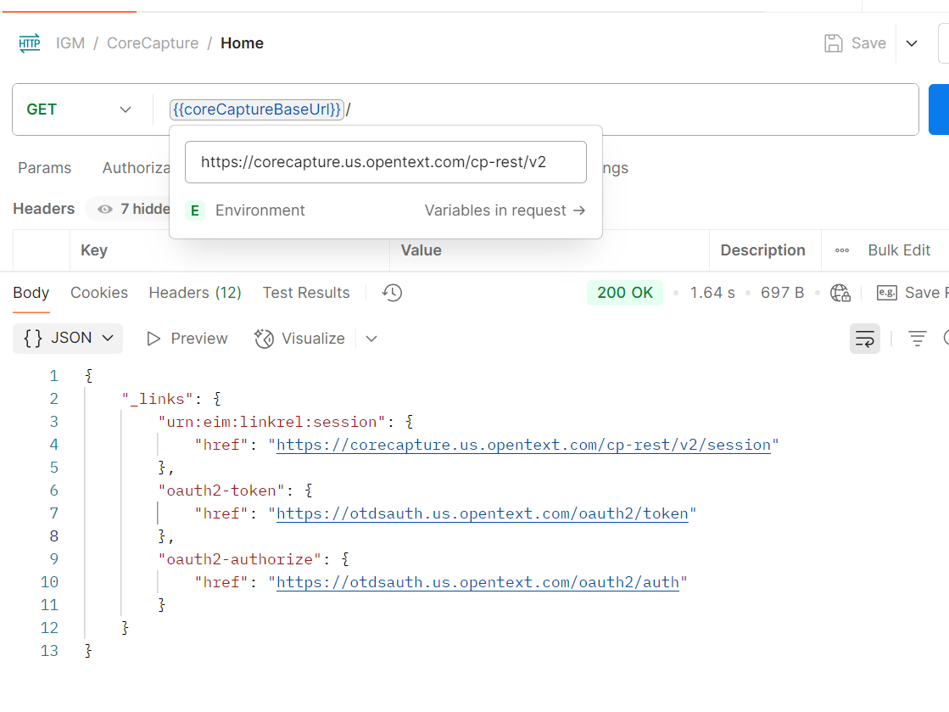Click the network globe lock icon
Image resolution: width=949 pixels, height=712 pixels.
pos(840,293)
